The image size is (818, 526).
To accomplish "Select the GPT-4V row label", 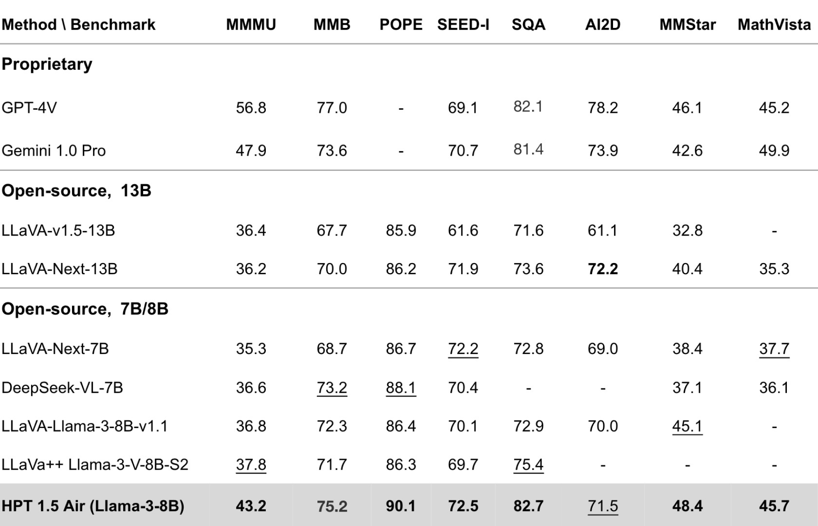I will tap(29, 108).
